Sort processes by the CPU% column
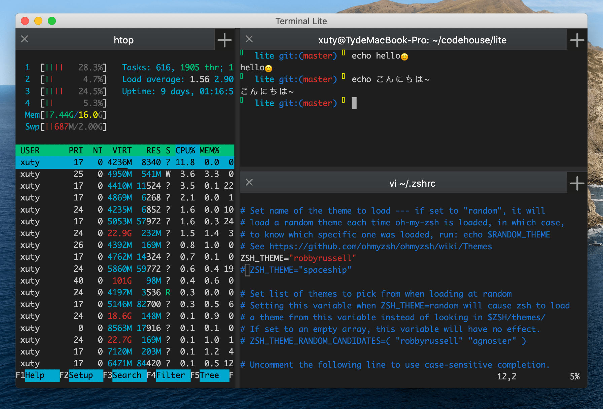Viewport: 603px width, 409px height. (185, 150)
